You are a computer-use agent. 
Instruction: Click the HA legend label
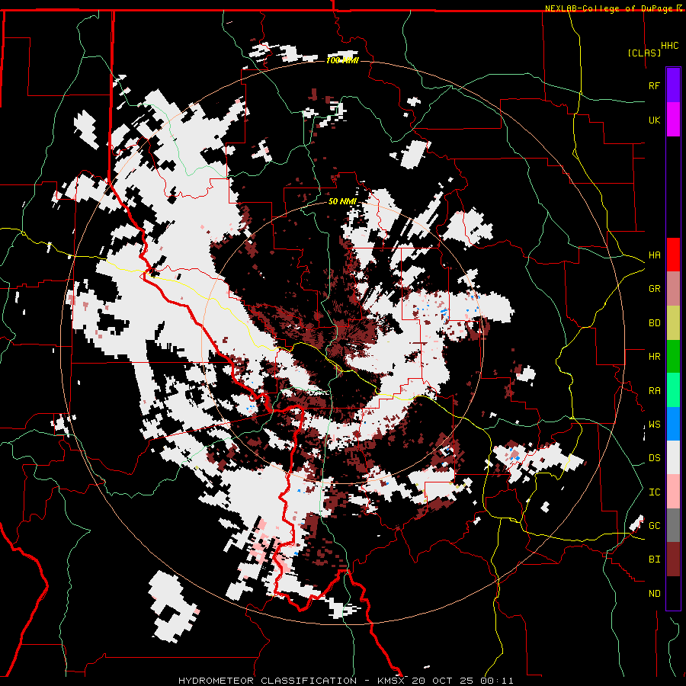click(x=654, y=255)
